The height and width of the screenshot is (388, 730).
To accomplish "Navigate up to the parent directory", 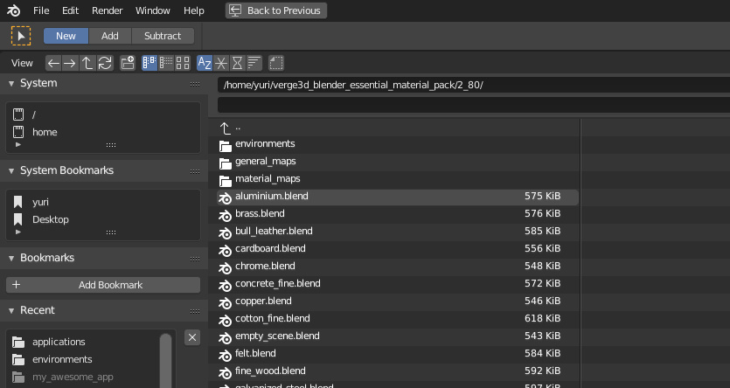I will pyautogui.click(x=87, y=63).
